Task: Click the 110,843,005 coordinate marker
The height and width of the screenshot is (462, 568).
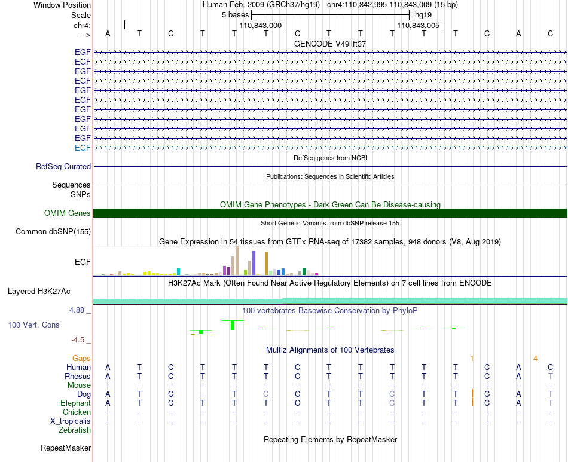Action: click(x=419, y=25)
